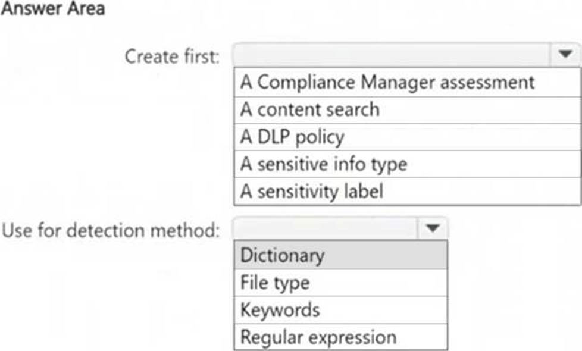Click the Use for detection method label

(x=111, y=230)
